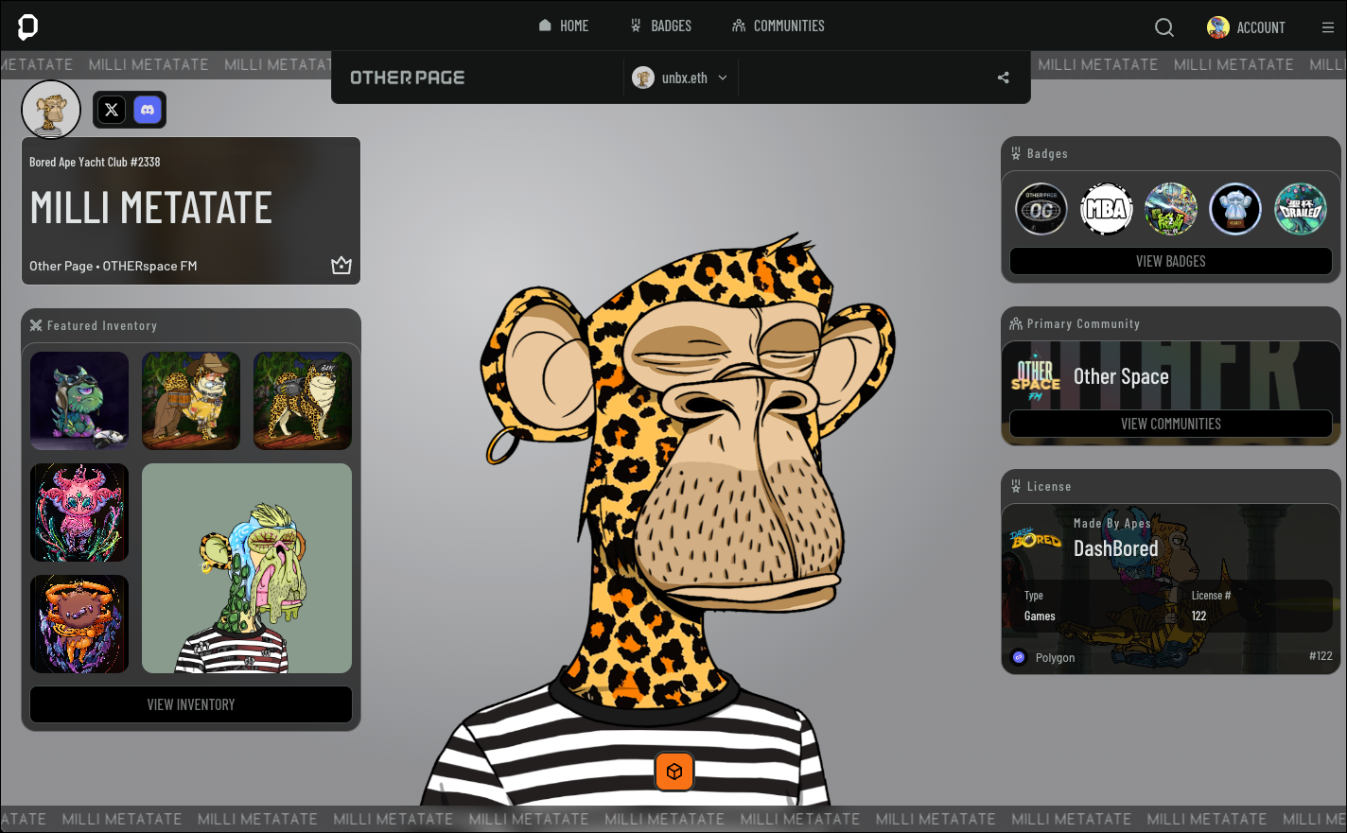Open the leopard dog with headphones thumbnail
The image size is (1347, 833).
[x=303, y=401]
